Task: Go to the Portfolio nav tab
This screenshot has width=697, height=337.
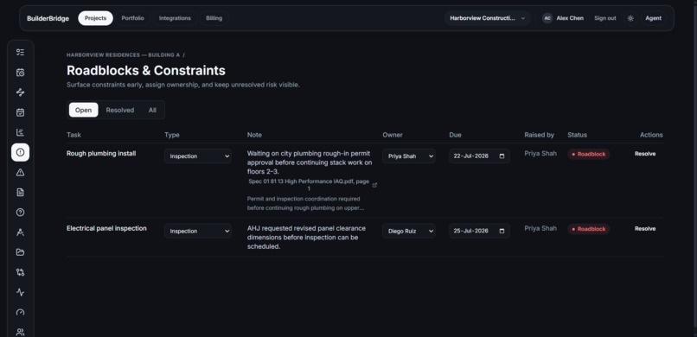Action: click(x=133, y=18)
